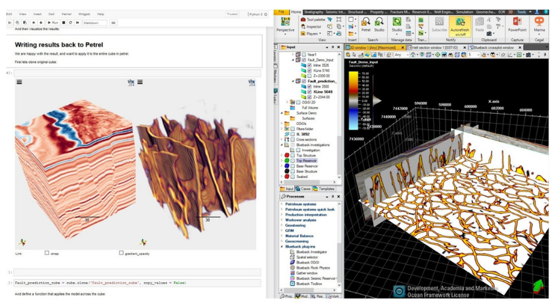Click the binoculars icon in 3D window toolbar
The image size is (551, 303).
444,54
